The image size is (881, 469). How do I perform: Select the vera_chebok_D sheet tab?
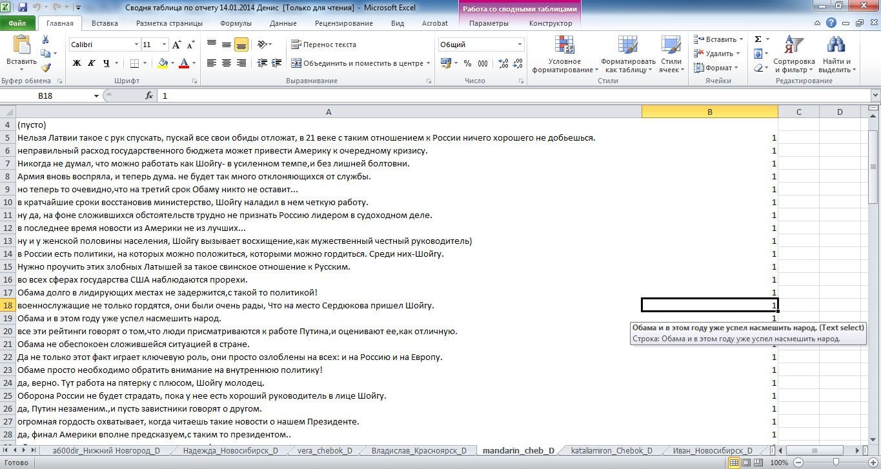325,451
